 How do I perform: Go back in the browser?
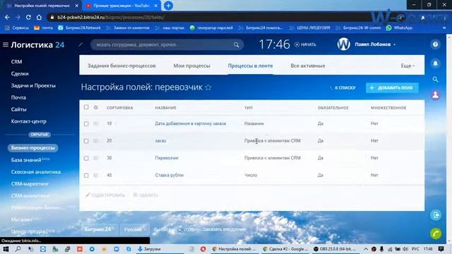coord(7,17)
